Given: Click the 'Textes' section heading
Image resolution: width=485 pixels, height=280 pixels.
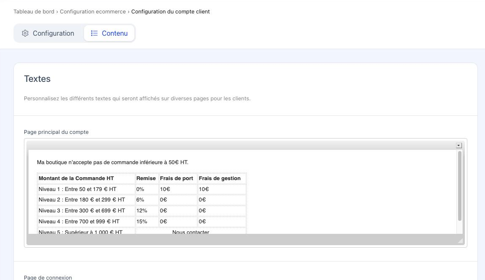Looking at the screenshot, I should (37, 79).
